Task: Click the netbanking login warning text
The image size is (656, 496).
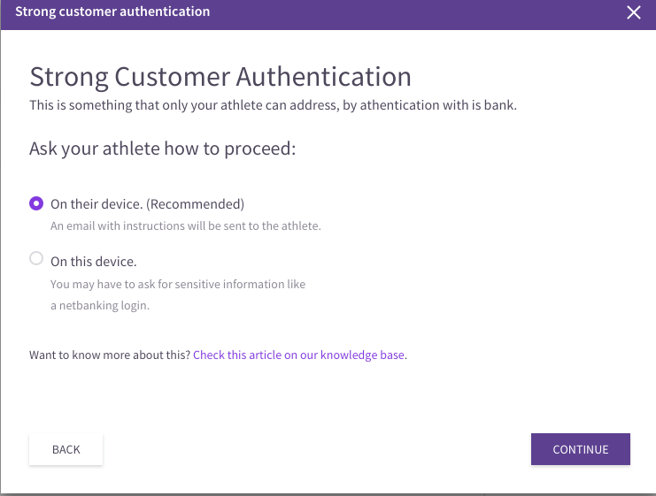Action: 178,294
